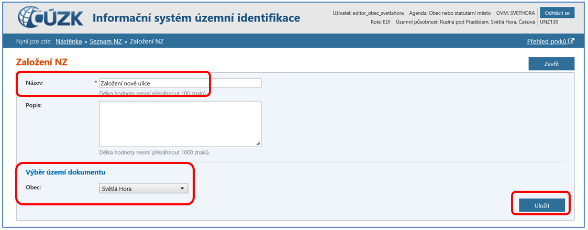Focus the Název text input field
This screenshot has width=588, height=230.
[x=180, y=83]
